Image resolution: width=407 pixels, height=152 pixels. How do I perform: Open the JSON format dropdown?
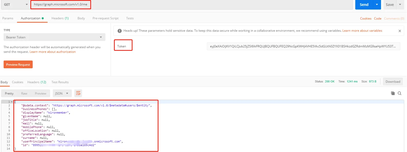62,93
